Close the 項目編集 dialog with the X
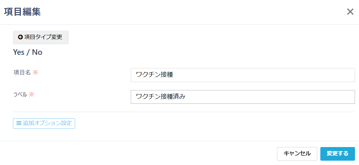The image size is (359, 165). pos(350,12)
